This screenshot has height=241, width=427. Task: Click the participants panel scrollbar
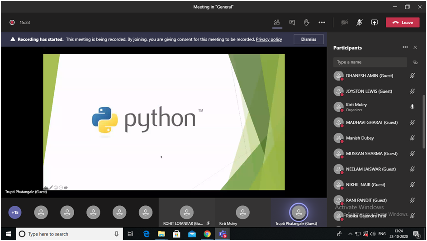424,122
